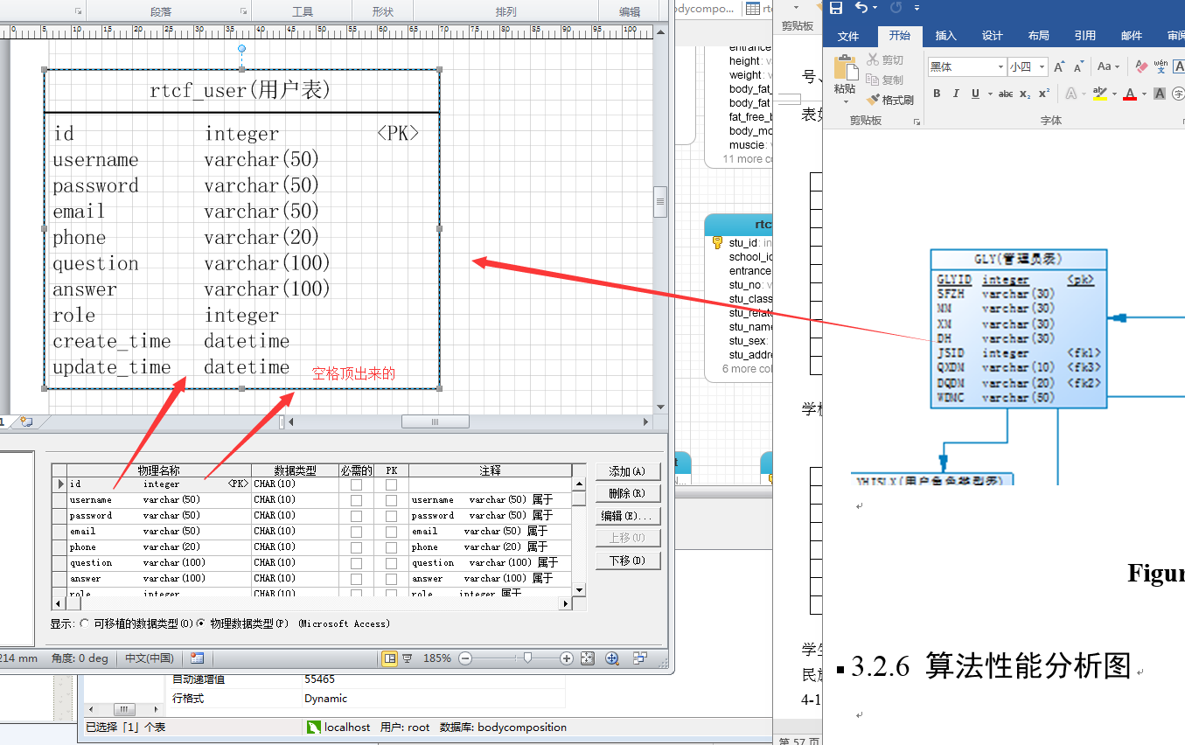Click column grid scroll right arrow
The height and width of the screenshot is (745, 1185).
tap(565, 603)
